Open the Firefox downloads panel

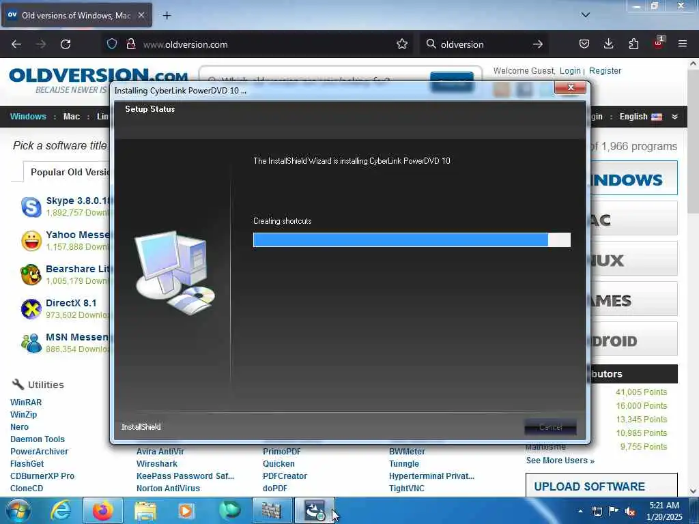(608, 44)
